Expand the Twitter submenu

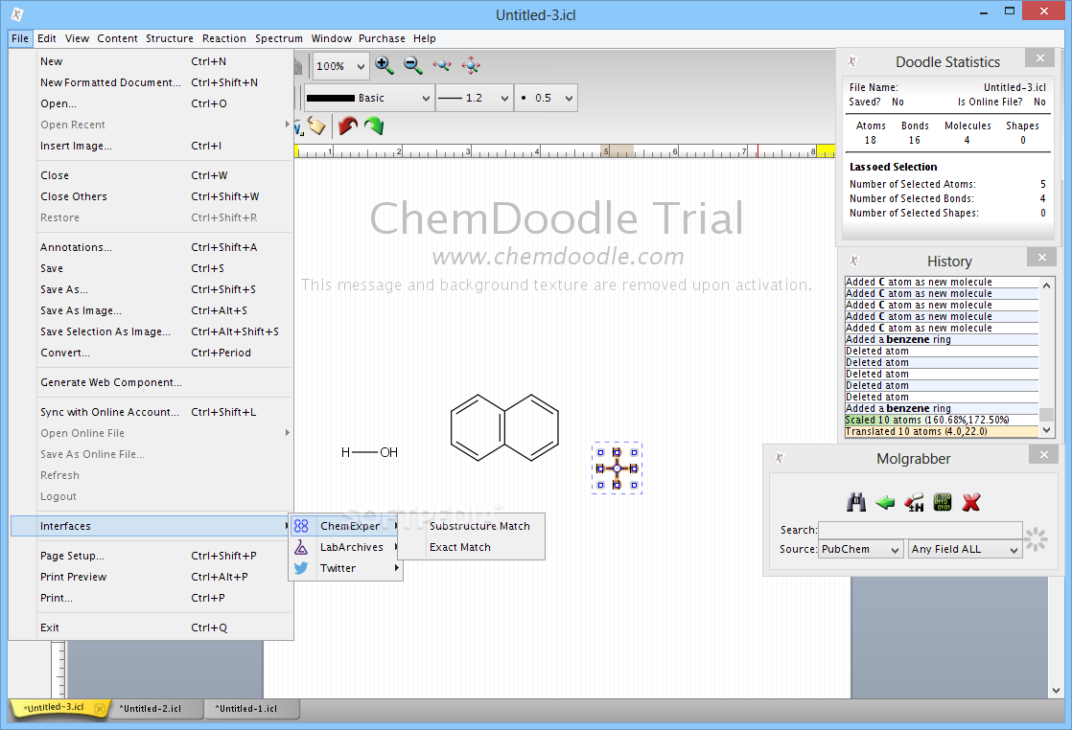tap(345, 568)
